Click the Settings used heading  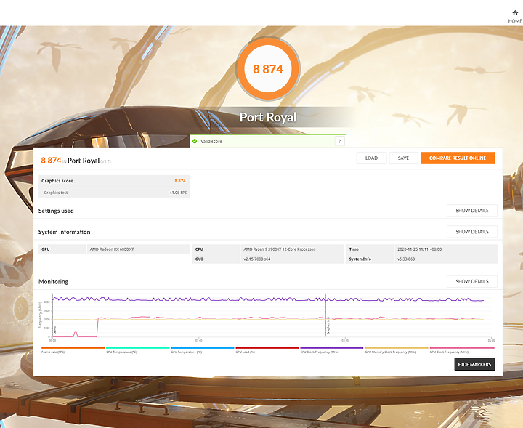click(x=56, y=211)
